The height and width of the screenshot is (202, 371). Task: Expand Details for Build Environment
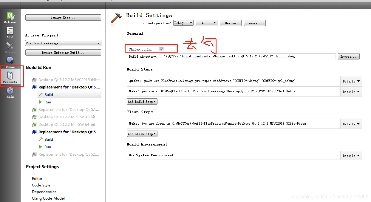(351, 155)
